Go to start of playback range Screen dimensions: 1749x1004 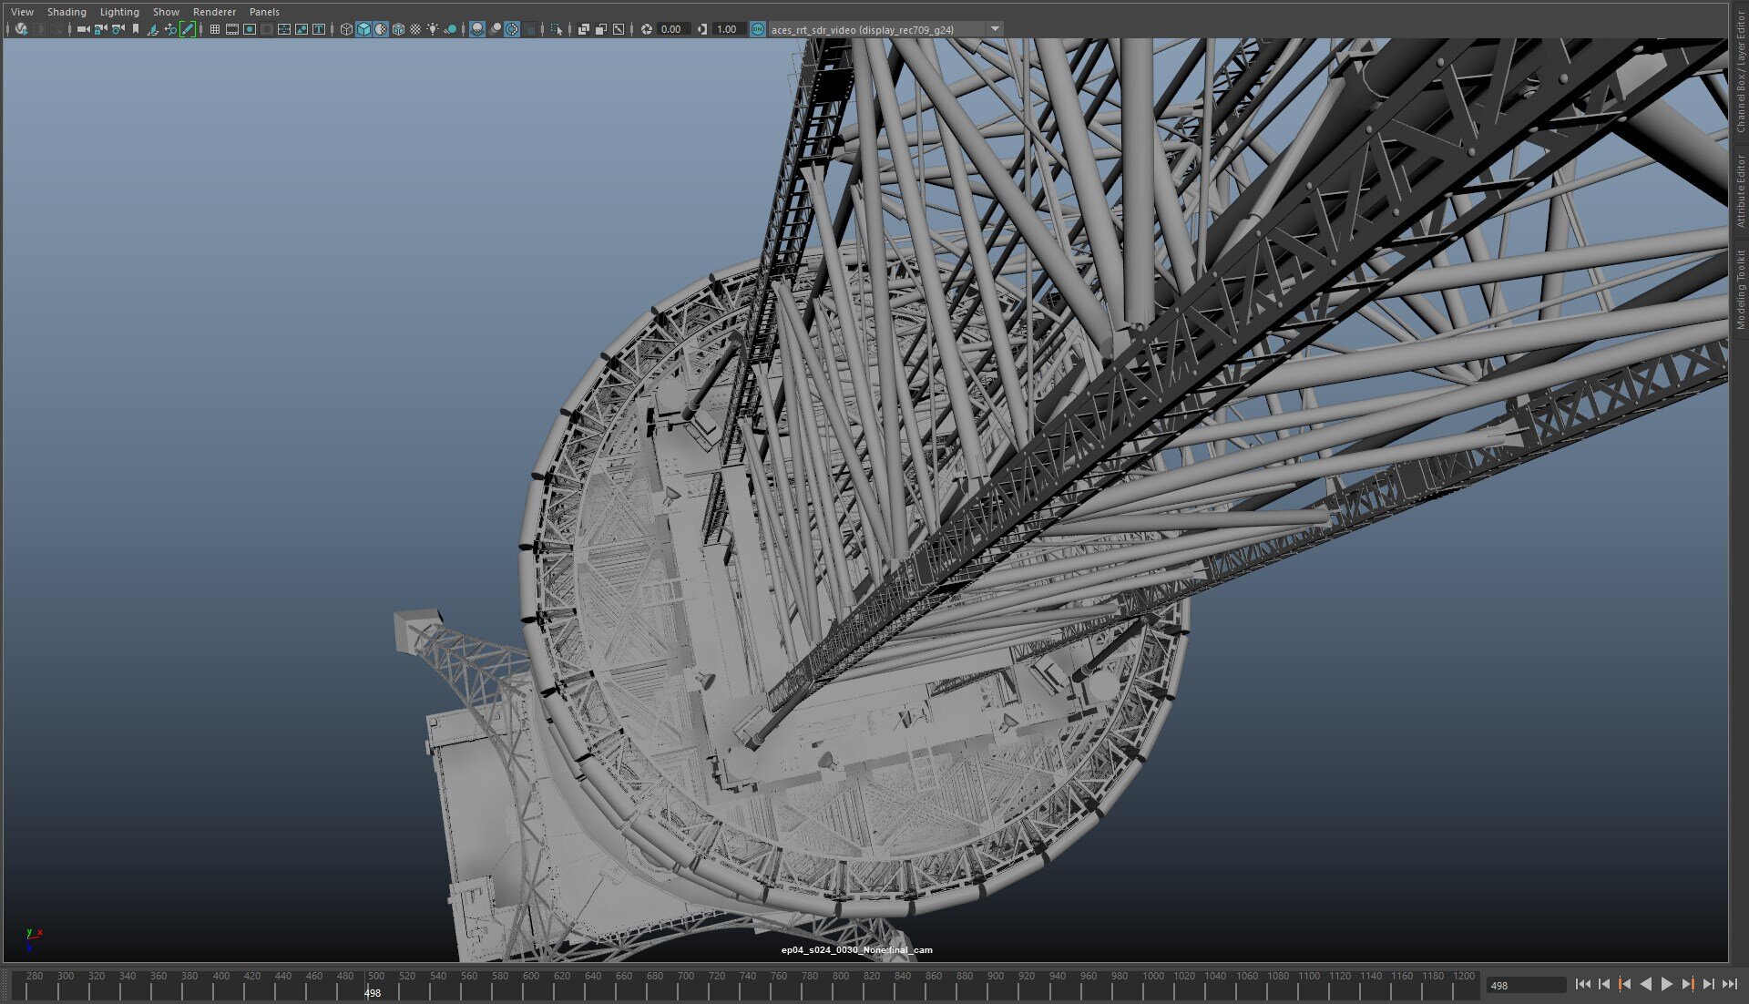[1583, 984]
